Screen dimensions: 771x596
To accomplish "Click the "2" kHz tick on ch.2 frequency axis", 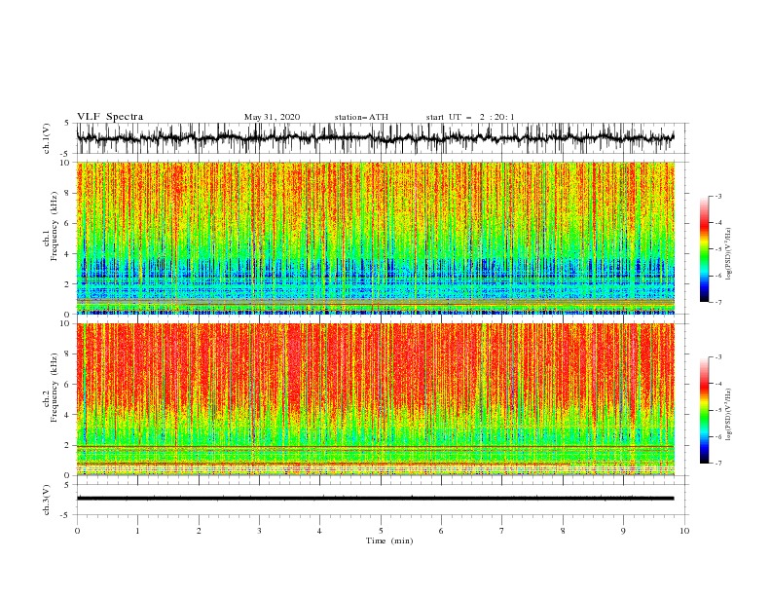I will click(x=67, y=445).
